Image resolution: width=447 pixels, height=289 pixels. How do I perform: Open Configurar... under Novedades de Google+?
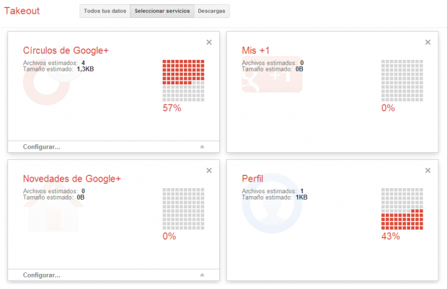42,275
